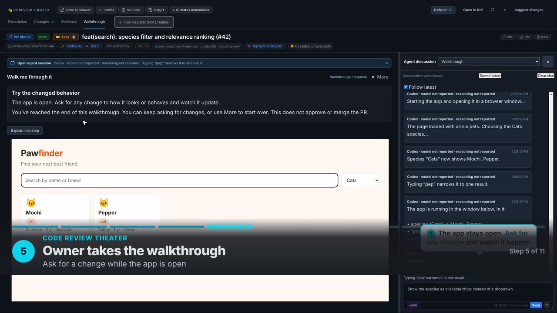The width and height of the screenshot is (557, 313).
Task: Open the Copy dropdown menu
Action: [157, 10]
